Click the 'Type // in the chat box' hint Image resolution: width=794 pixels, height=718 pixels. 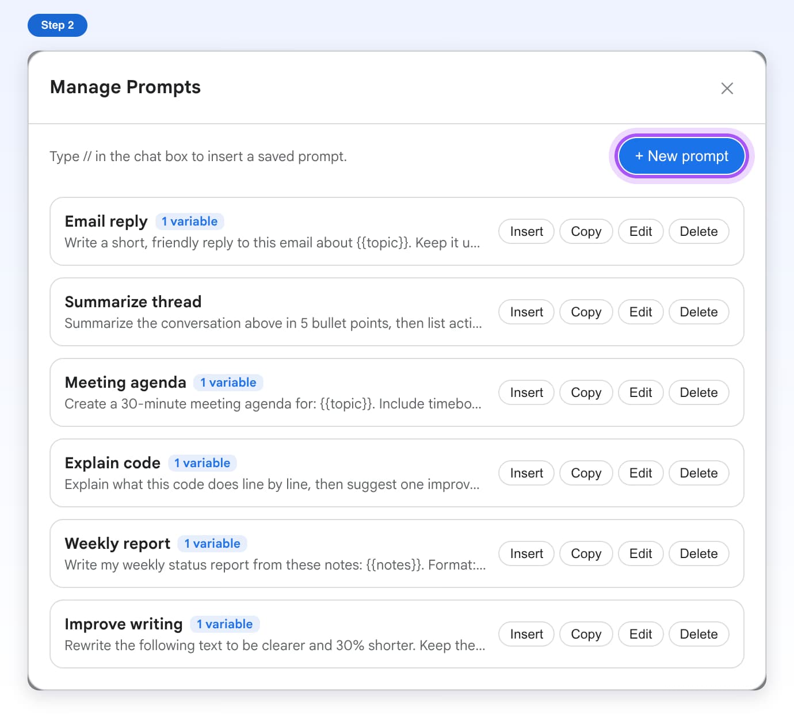[198, 156]
